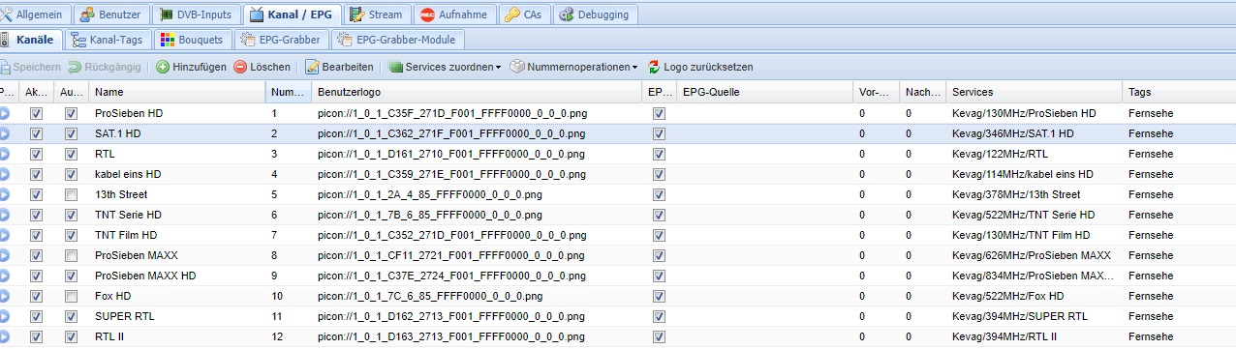This screenshot has width=1236, height=349.
Task: Click 'Kevag/394MHz/SUPER RTL' service cell
Action: [x=1020, y=316]
